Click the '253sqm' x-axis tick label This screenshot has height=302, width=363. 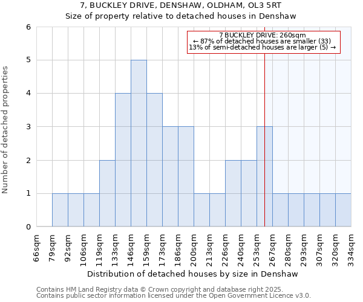point(257,250)
